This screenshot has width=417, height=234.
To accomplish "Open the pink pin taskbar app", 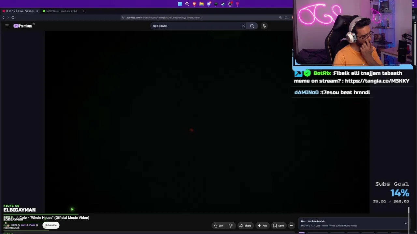I will click(x=237, y=4).
